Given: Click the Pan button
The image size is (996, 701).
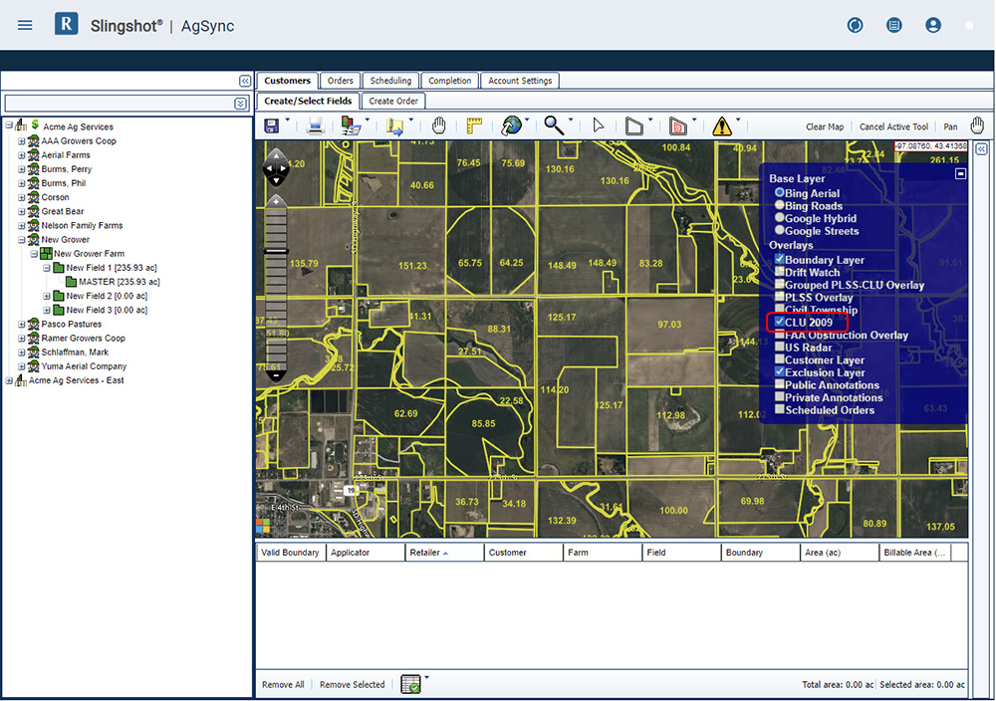Looking at the screenshot, I should click(x=950, y=126).
